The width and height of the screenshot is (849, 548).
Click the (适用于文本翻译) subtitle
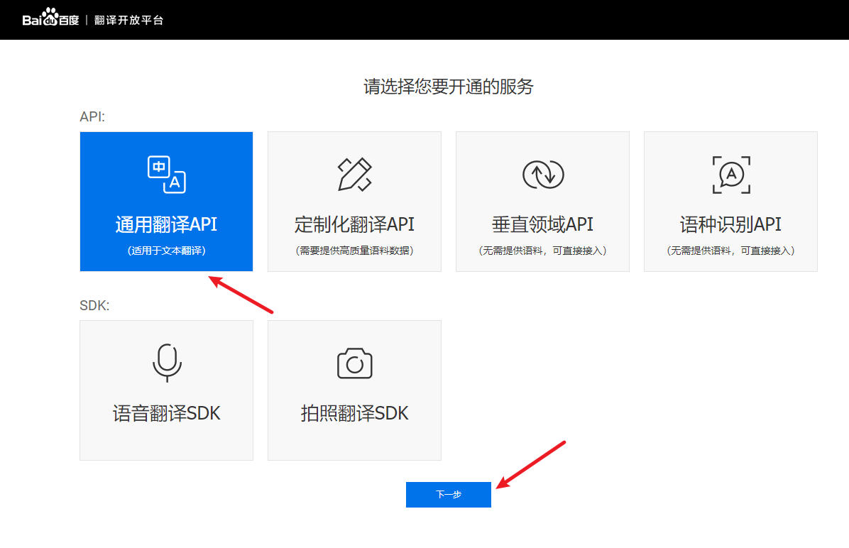coord(166,251)
